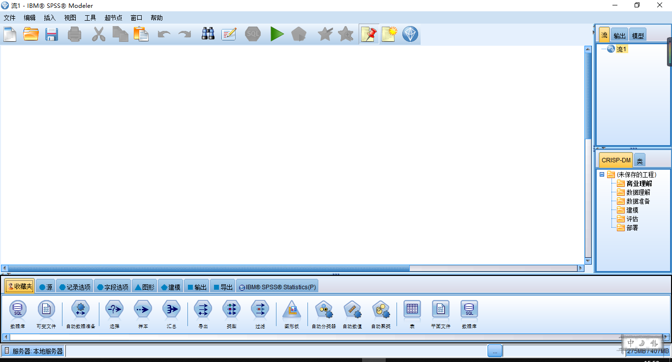This screenshot has height=362, width=672.
Task: Select the 汇总 node
Action: 172,313
